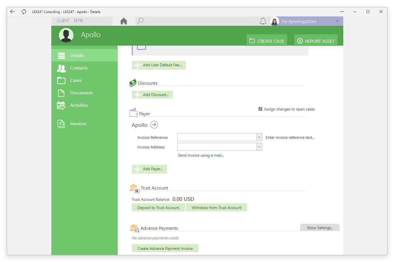Screen dimensions: 394x262
Task: Click the CLIENT 35116 label
Action: [70, 21]
